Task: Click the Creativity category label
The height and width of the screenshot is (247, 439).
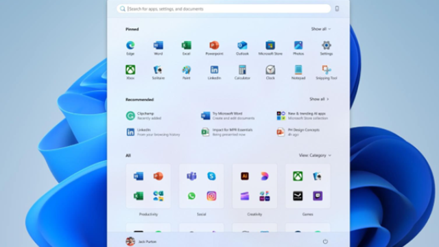Action: (254, 214)
